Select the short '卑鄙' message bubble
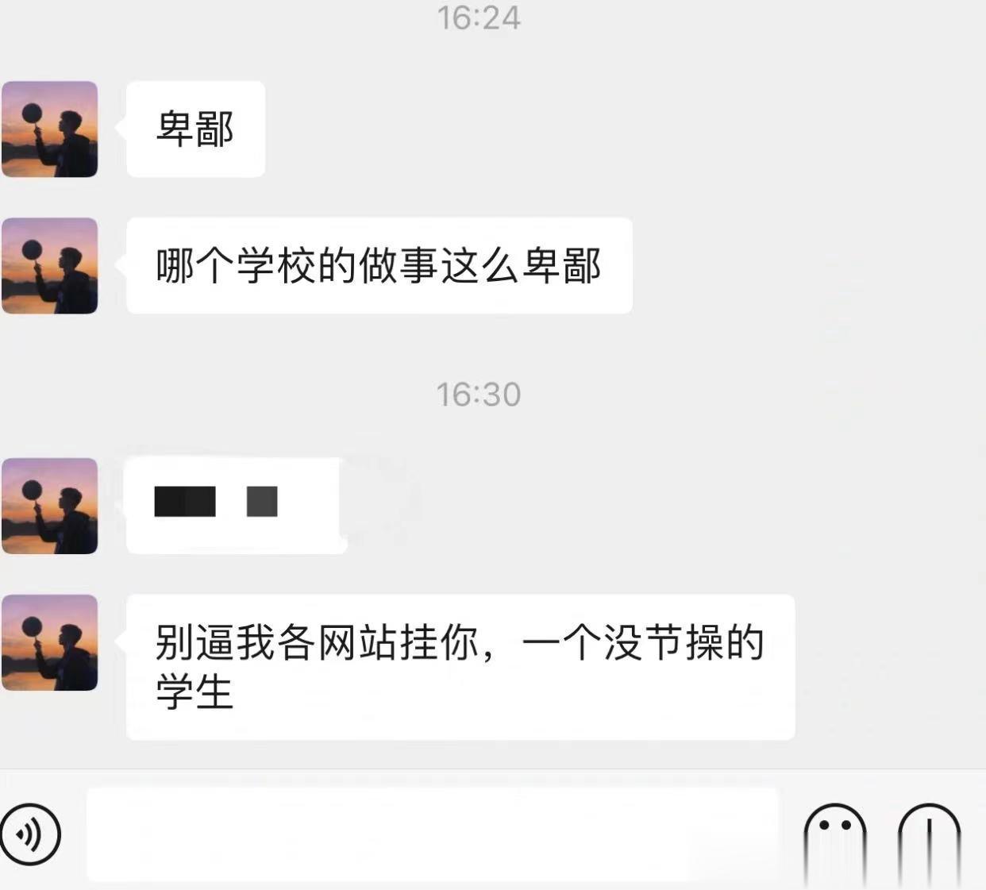This screenshot has width=986, height=890. pyautogui.click(x=195, y=129)
